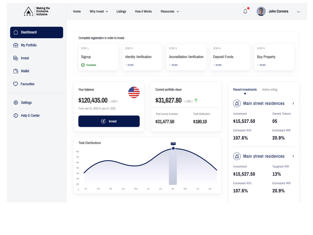The width and height of the screenshot is (313, 235).
Task: Click John Cornors profile avatar
Action: 261,11
